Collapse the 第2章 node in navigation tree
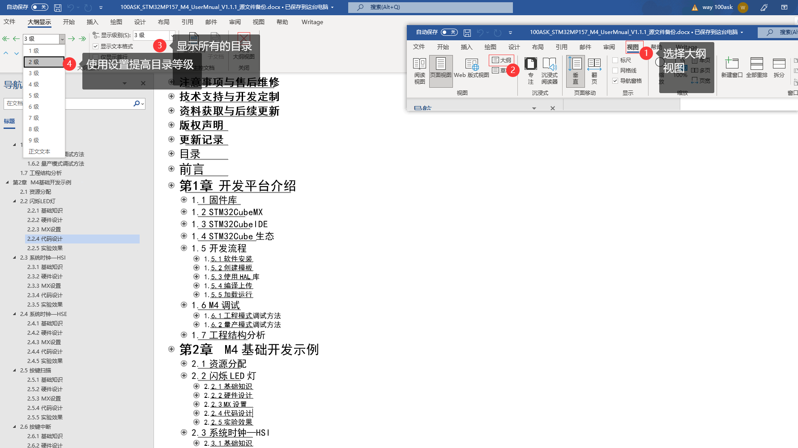Viewport: 798px width, 448px height. (7, 182)
